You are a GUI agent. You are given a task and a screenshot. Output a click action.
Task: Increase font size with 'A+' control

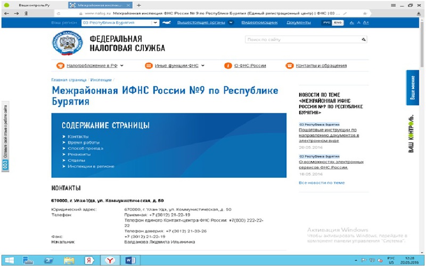click(366, 22)
